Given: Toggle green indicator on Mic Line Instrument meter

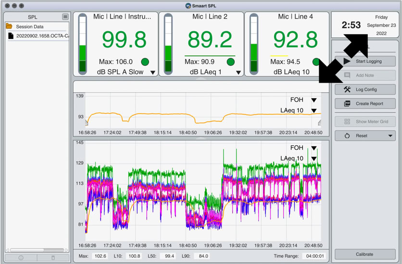Looking at the screenshot, I should click(145, 62).
